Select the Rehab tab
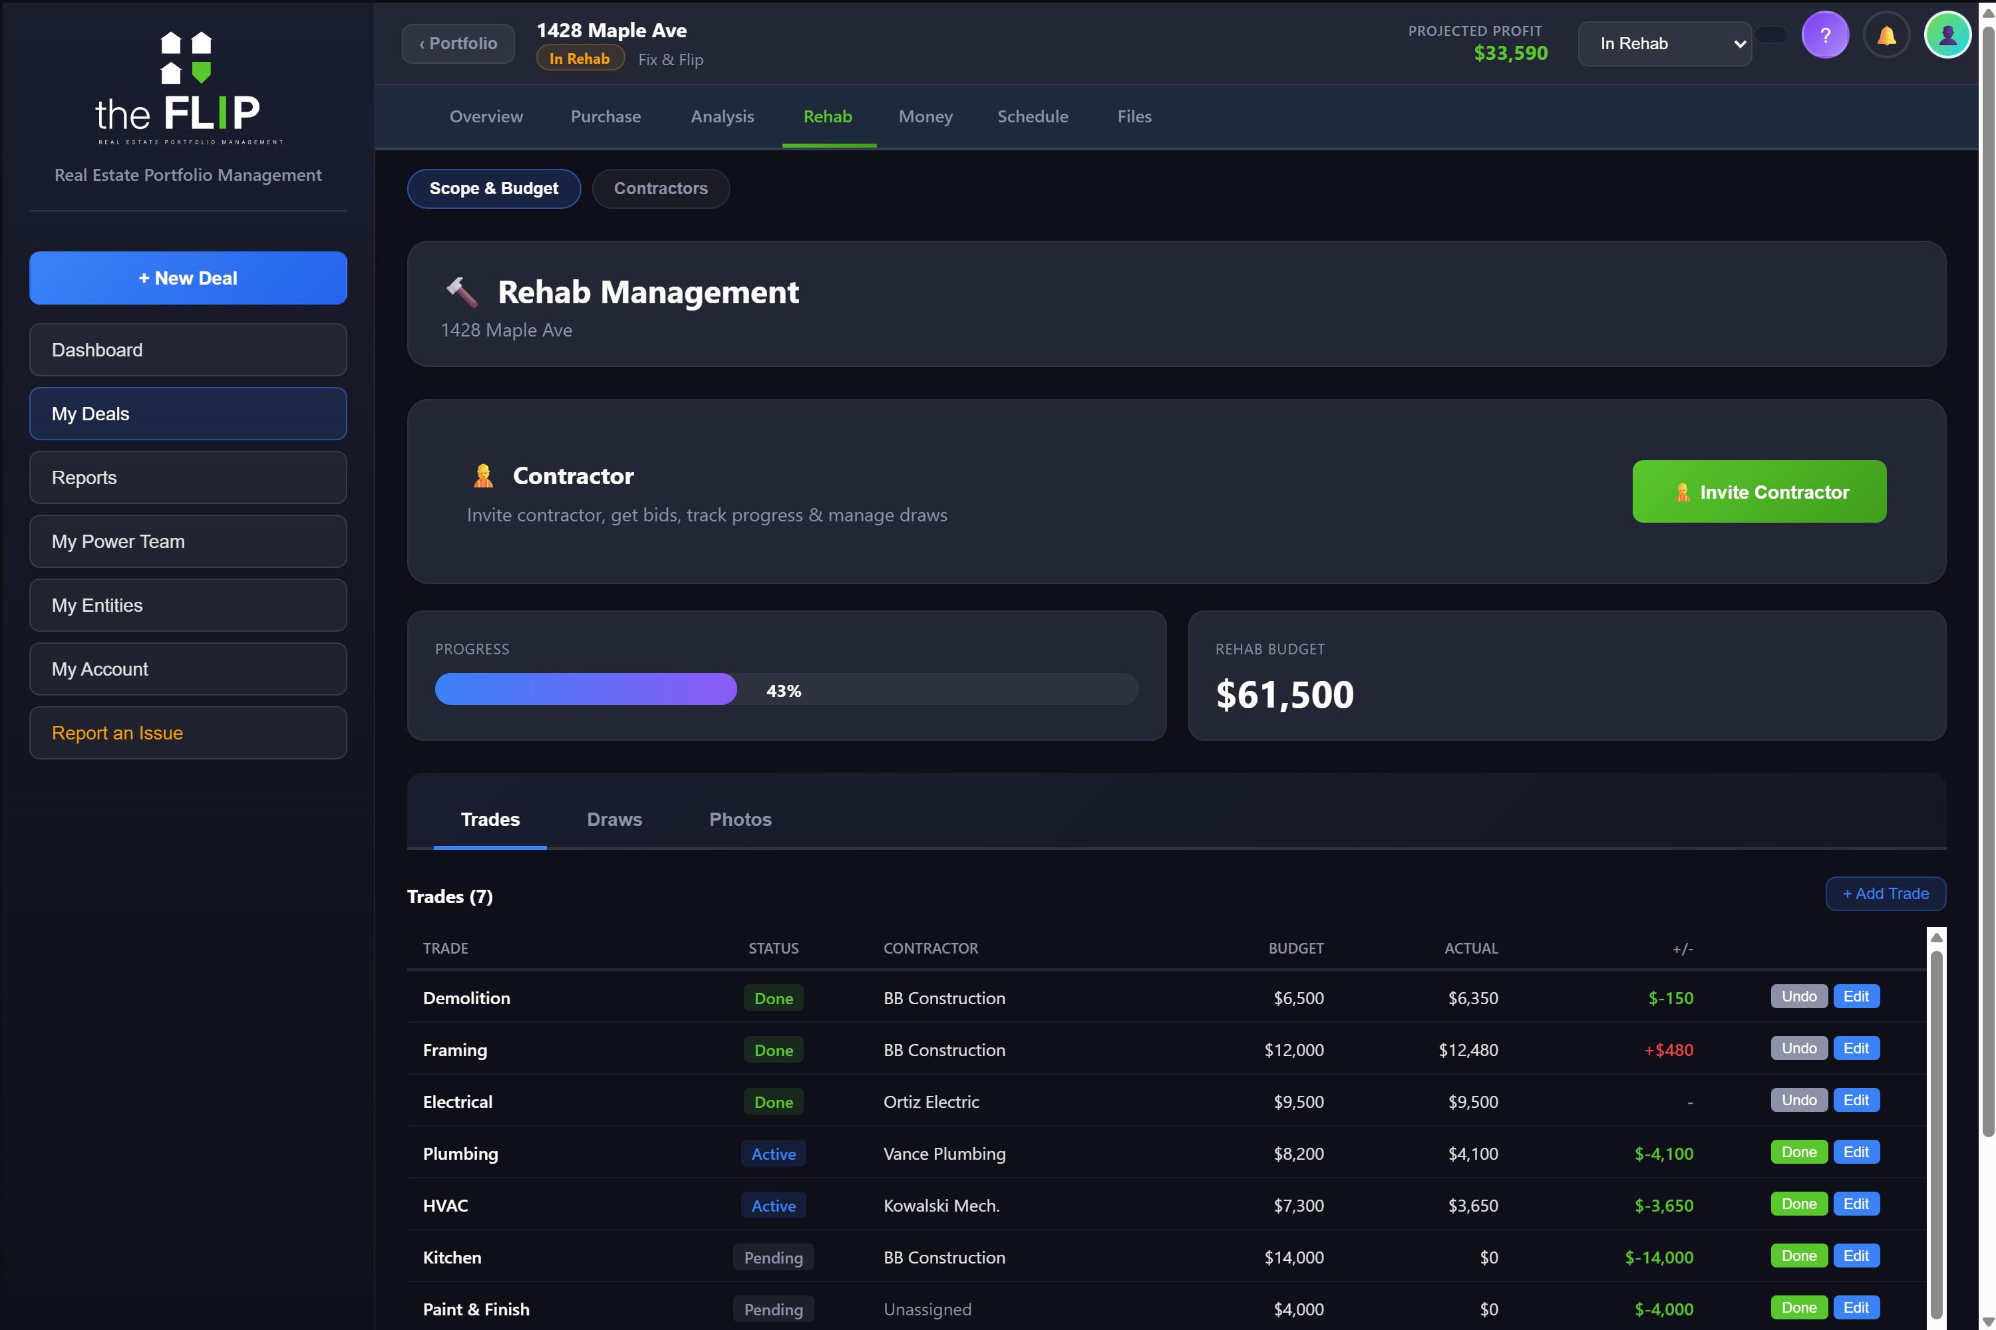This screenshot has height=1330, width=1996. [x=828, y=116]
